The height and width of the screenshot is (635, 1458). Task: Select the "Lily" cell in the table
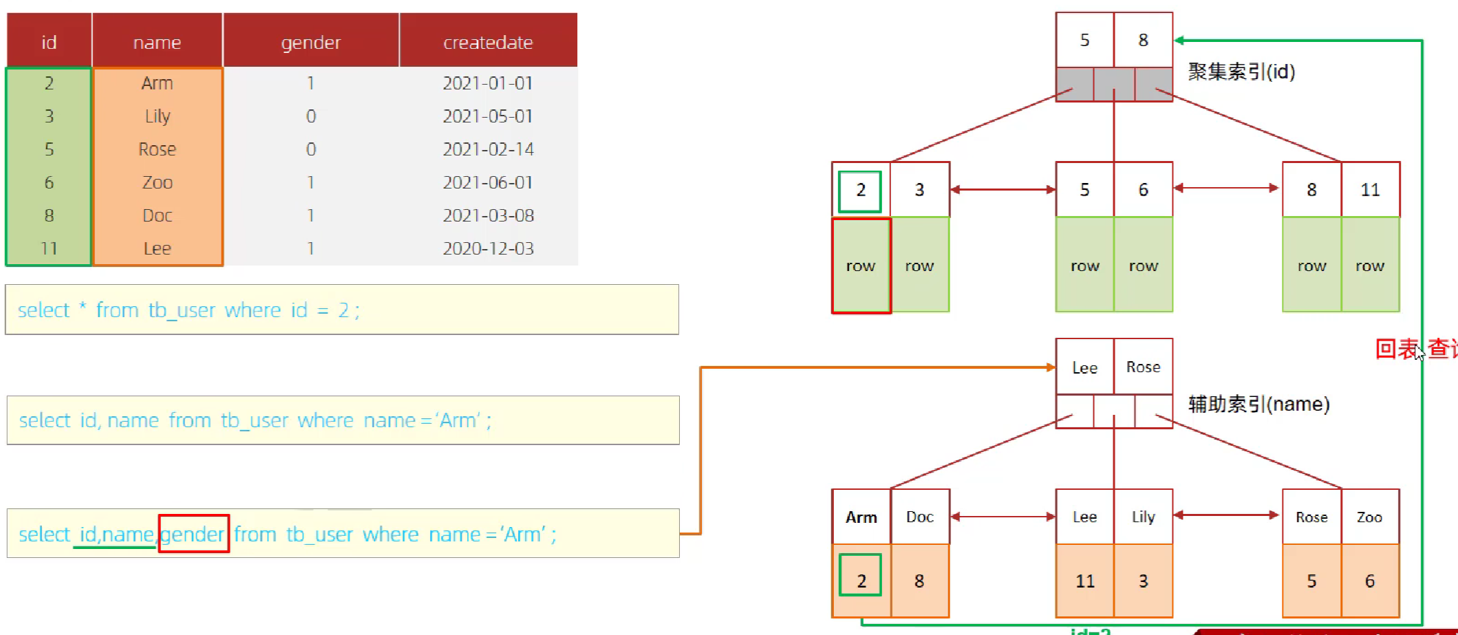158,116
